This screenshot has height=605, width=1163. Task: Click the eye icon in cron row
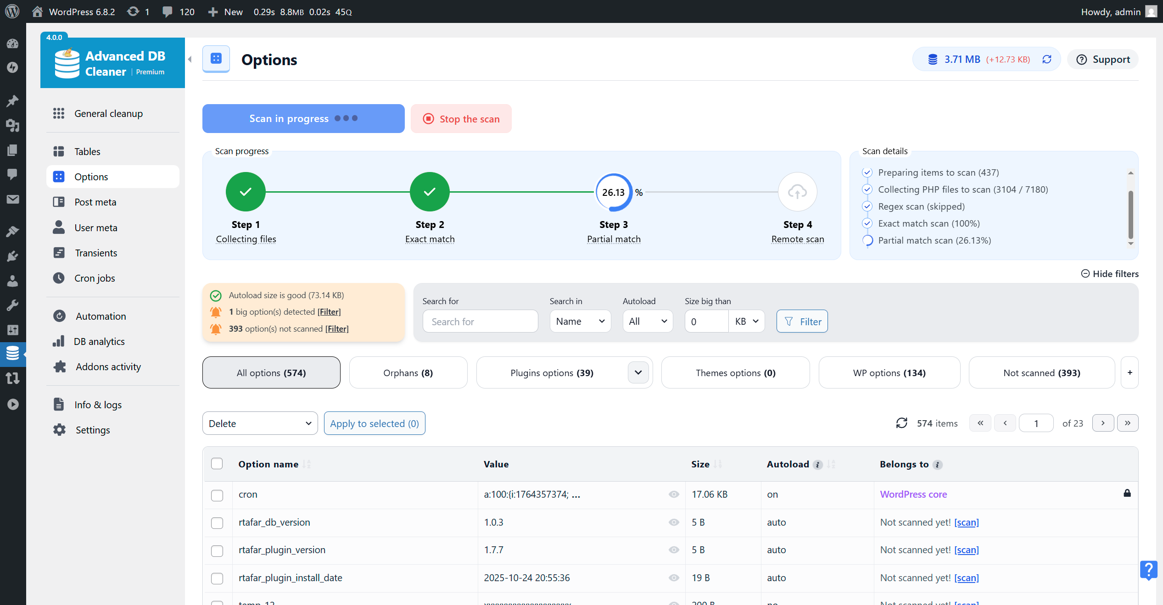[x=673, y=494]
